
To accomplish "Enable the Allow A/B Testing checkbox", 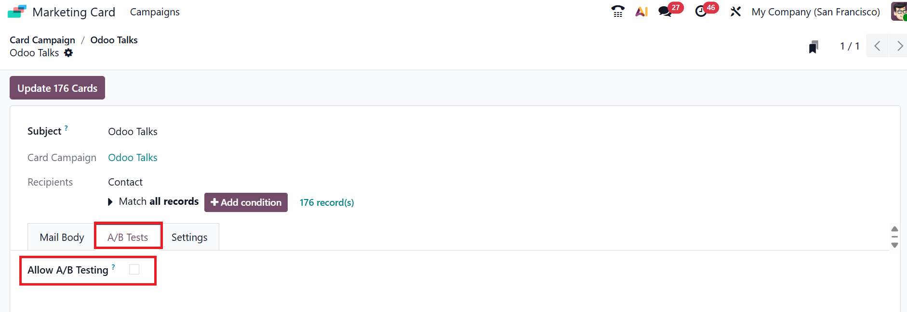I will 134,270.
